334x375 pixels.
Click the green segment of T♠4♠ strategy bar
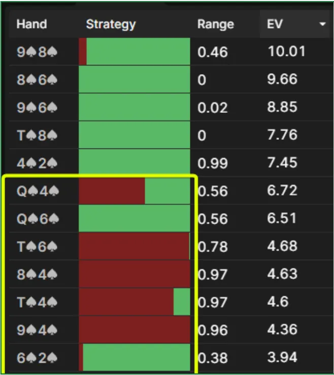[182, 302]
